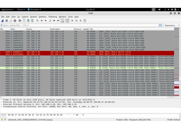Sort by the Protocol column header
This screenshot has width=181, height=129.
78,29
